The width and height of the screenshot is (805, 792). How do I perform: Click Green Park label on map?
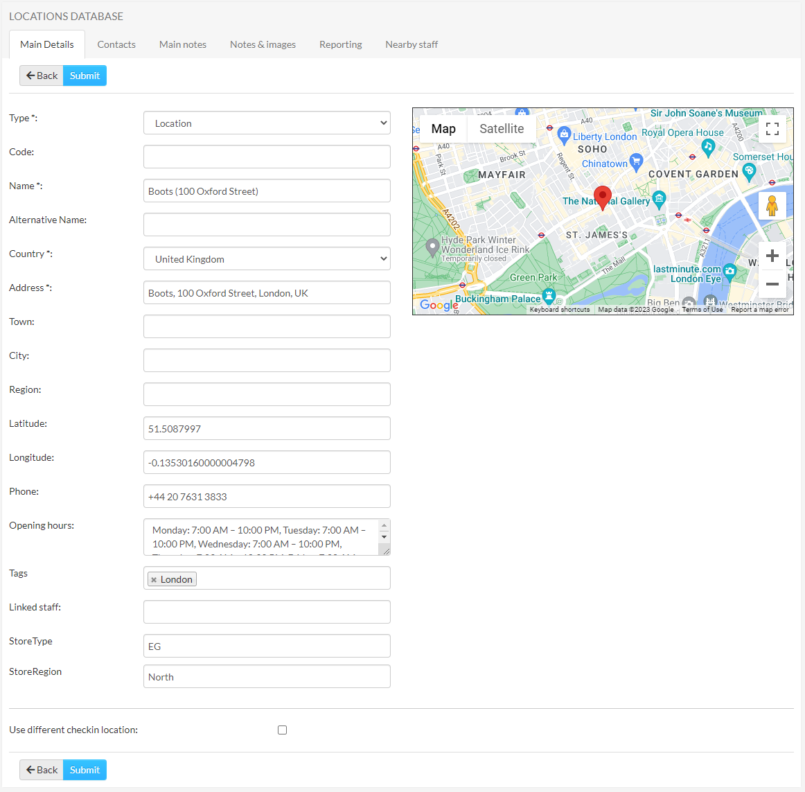coord(533,277)
